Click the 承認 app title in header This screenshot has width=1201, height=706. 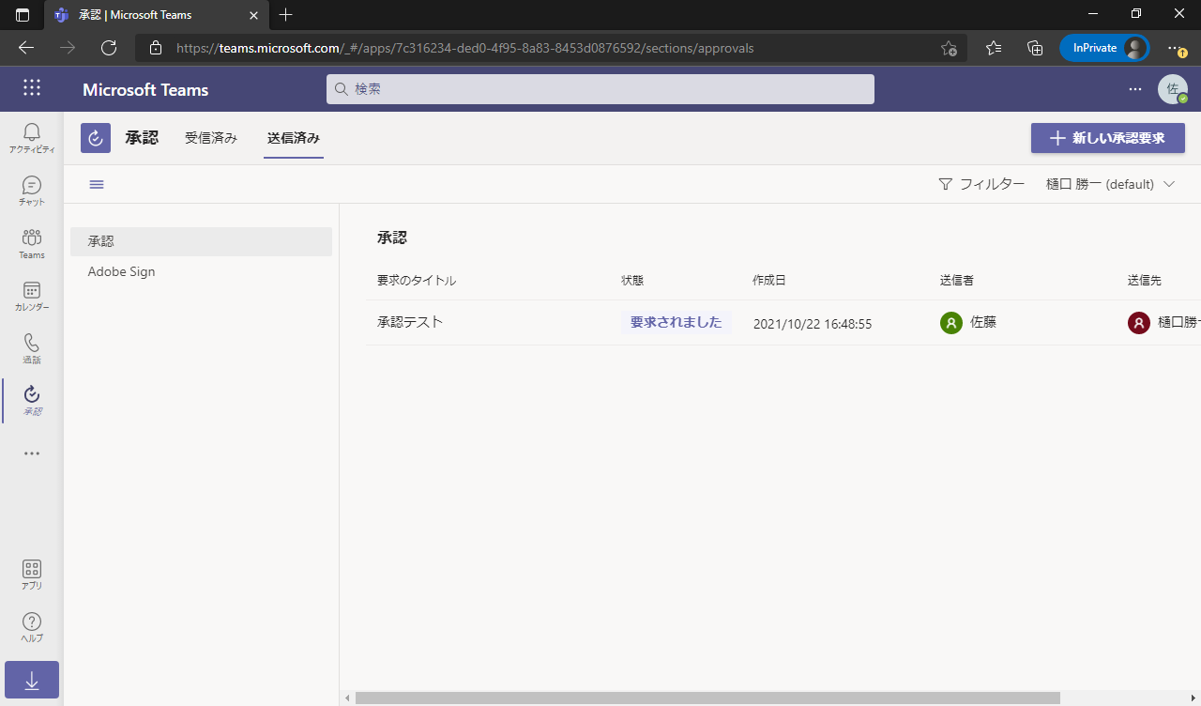142,138
